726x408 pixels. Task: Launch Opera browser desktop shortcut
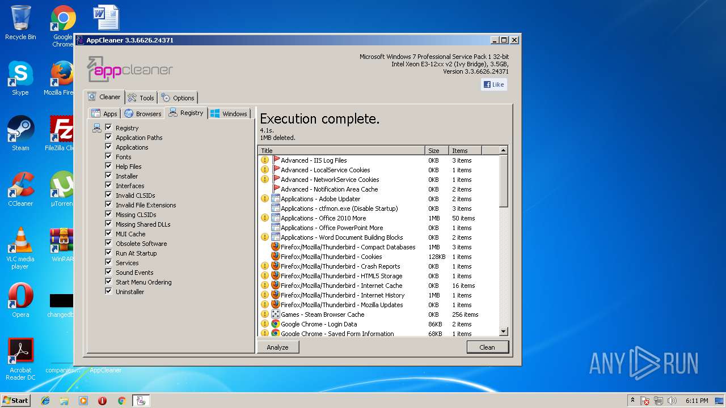(x=20, y=300)
